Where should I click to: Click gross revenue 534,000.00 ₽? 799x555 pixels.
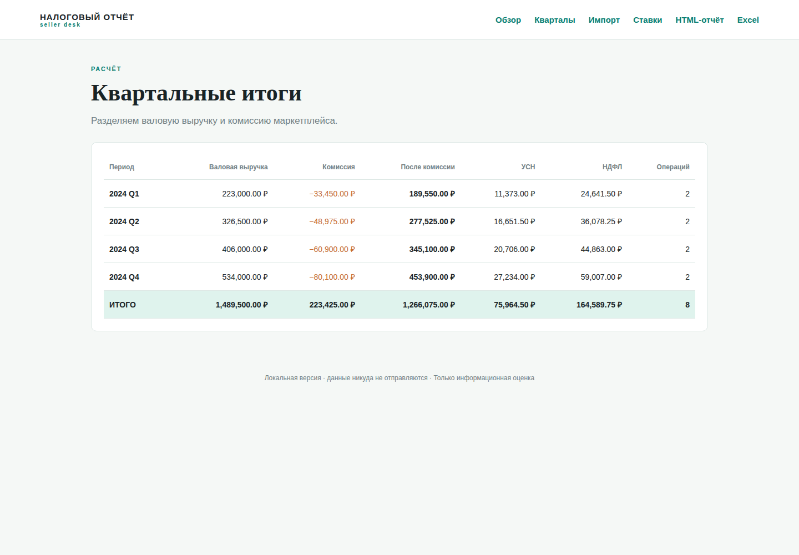pyautogui.click(x=245, y=277)
